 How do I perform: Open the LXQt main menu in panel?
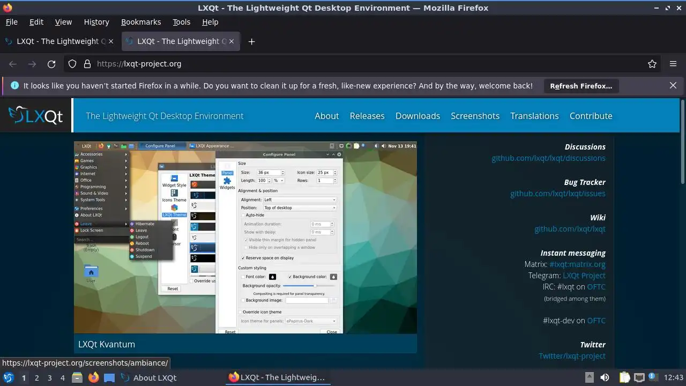(9, 377)
